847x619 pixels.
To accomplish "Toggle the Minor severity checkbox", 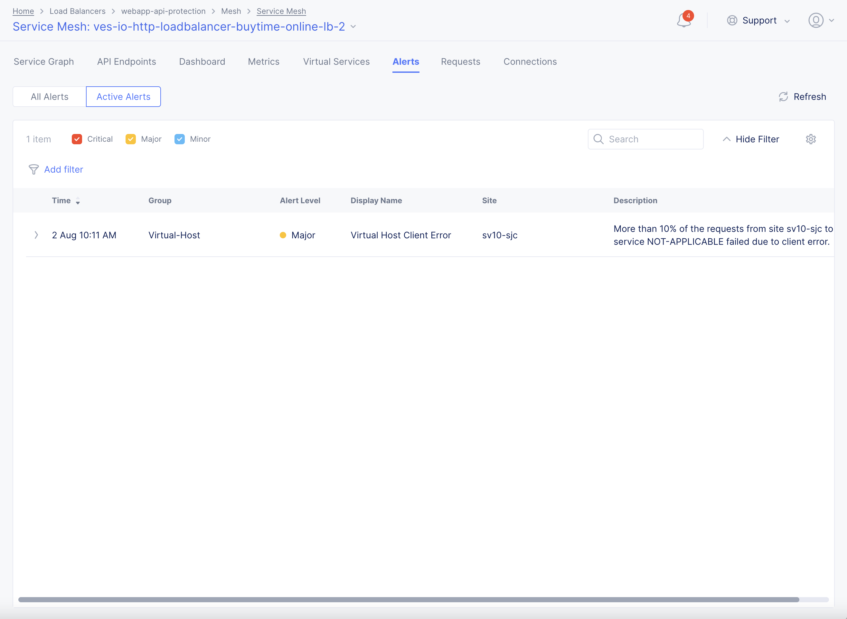I will point(180,139).
